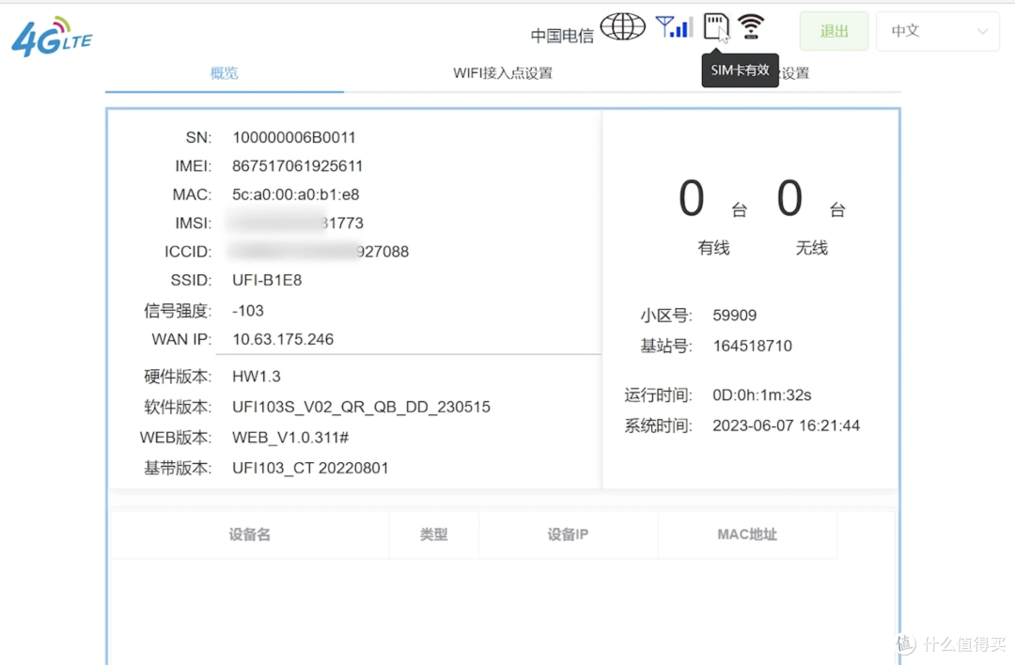Image resolution: width=1015 pixels, height=665 pixels.
Task: Click the partially hidden 设置 tab
Action: [x=795, y=72]
